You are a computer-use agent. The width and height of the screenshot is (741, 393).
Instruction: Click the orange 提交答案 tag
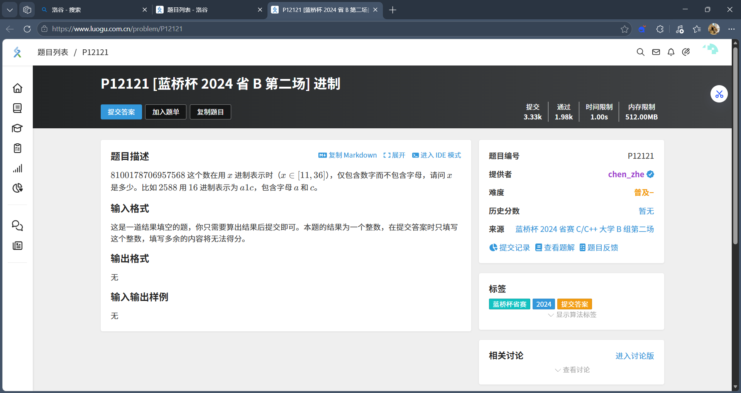[575, 304]
